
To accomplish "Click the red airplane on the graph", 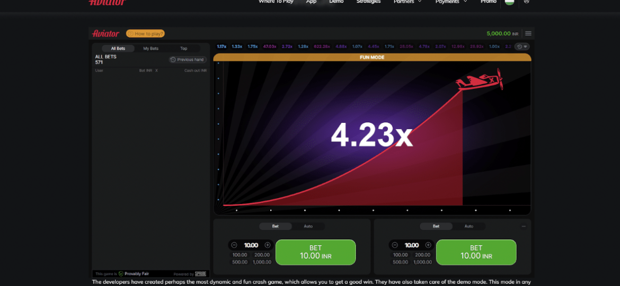I will (x=479, y=80).
